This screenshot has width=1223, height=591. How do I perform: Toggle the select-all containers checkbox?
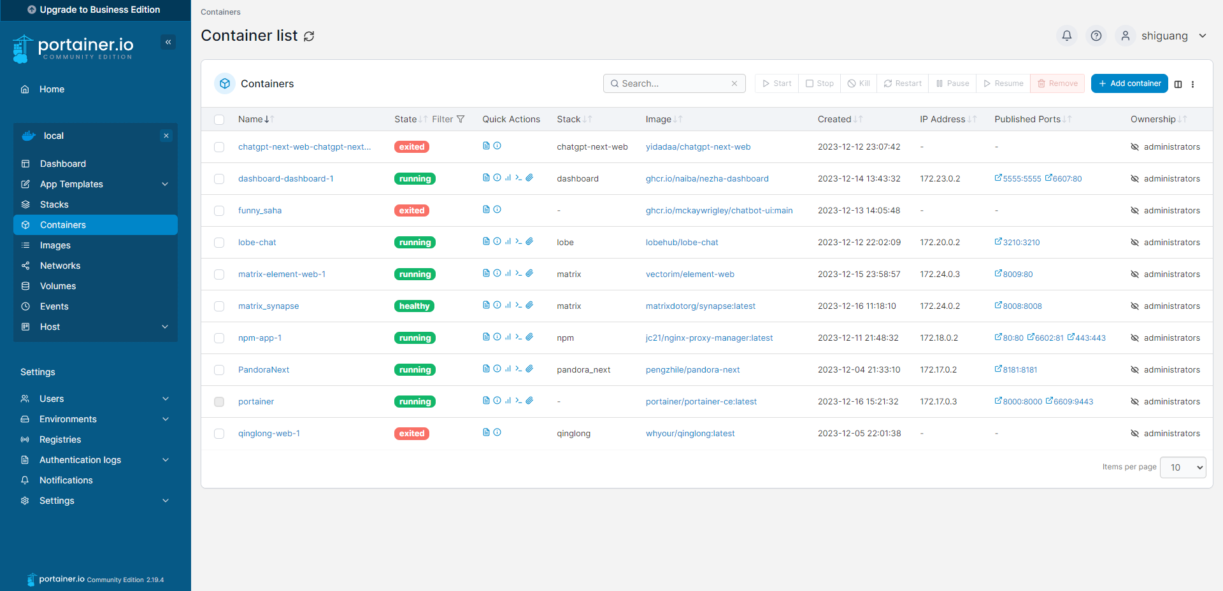[x=219, y=120]
